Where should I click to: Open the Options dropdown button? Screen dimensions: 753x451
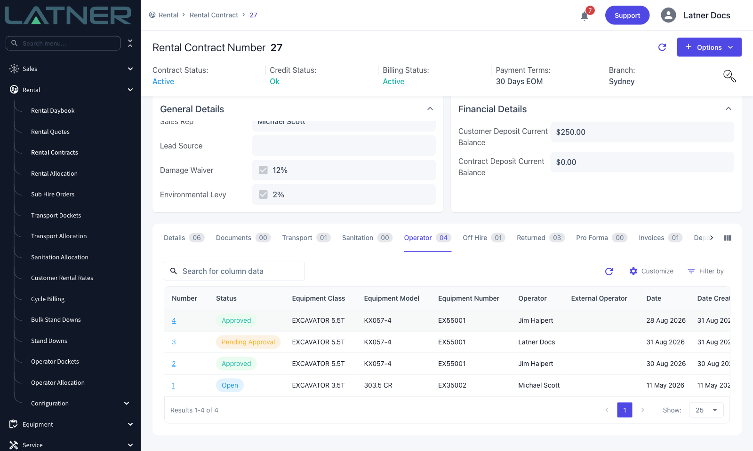click(x=709, y=47)
